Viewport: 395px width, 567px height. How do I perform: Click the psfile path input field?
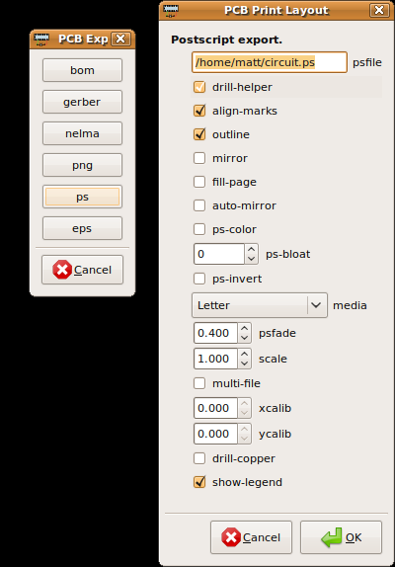click(x=270, y=62)
